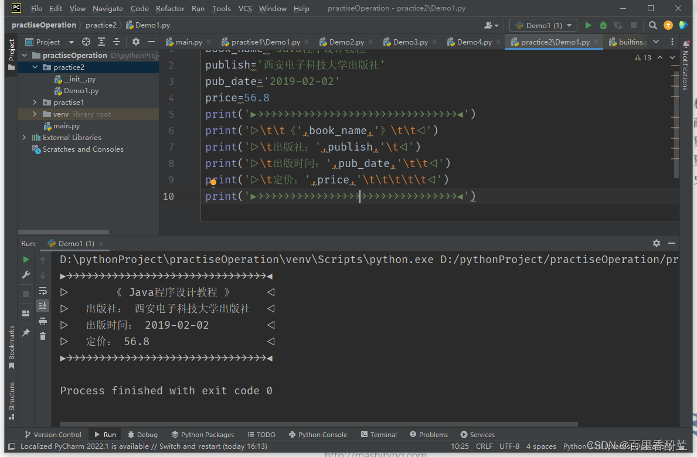
Task: Open the Terminal tool window
Action: [x=379, y=434]
